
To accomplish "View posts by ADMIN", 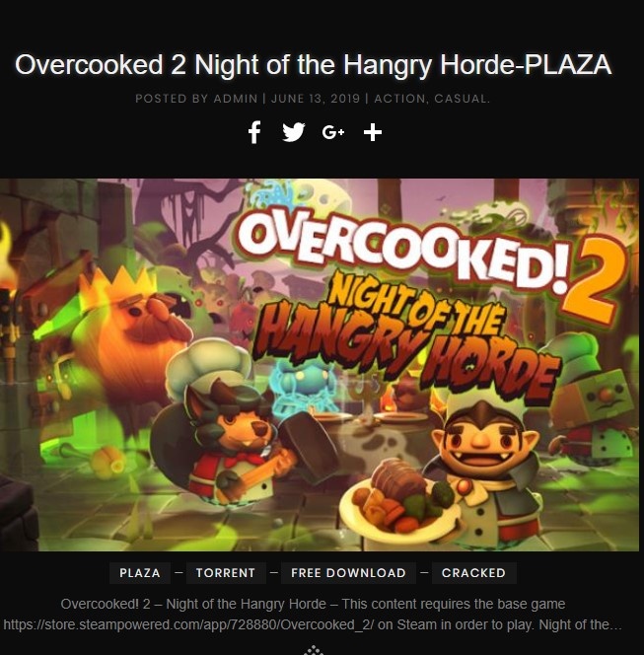I will point(236,99).
